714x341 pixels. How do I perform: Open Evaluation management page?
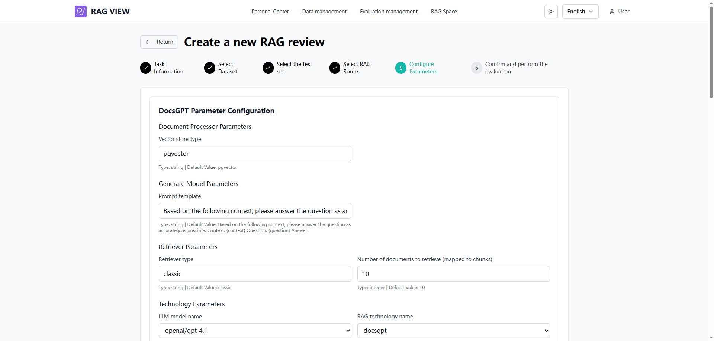389,12
